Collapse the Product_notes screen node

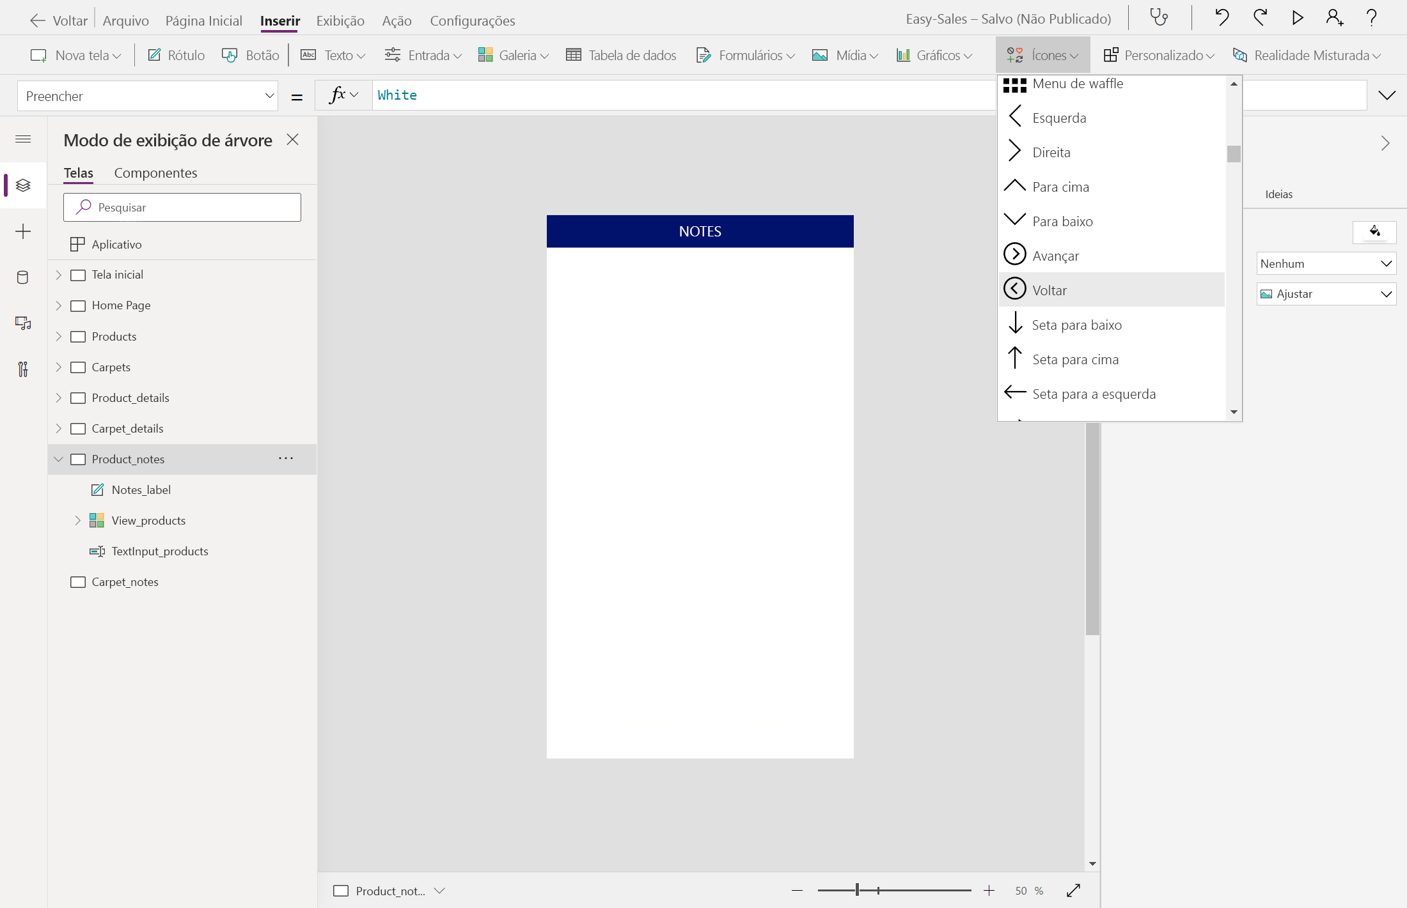[x=59, y=459]
